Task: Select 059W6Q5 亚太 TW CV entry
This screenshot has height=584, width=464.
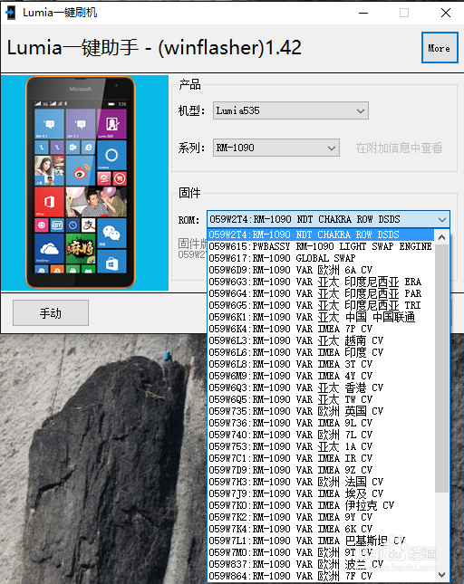Action: point(321,399)
